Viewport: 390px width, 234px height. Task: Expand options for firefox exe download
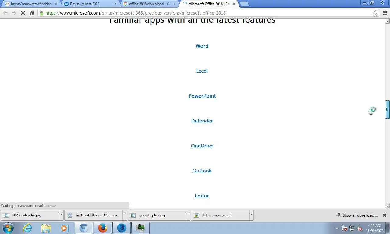click(x=124, y=215)
